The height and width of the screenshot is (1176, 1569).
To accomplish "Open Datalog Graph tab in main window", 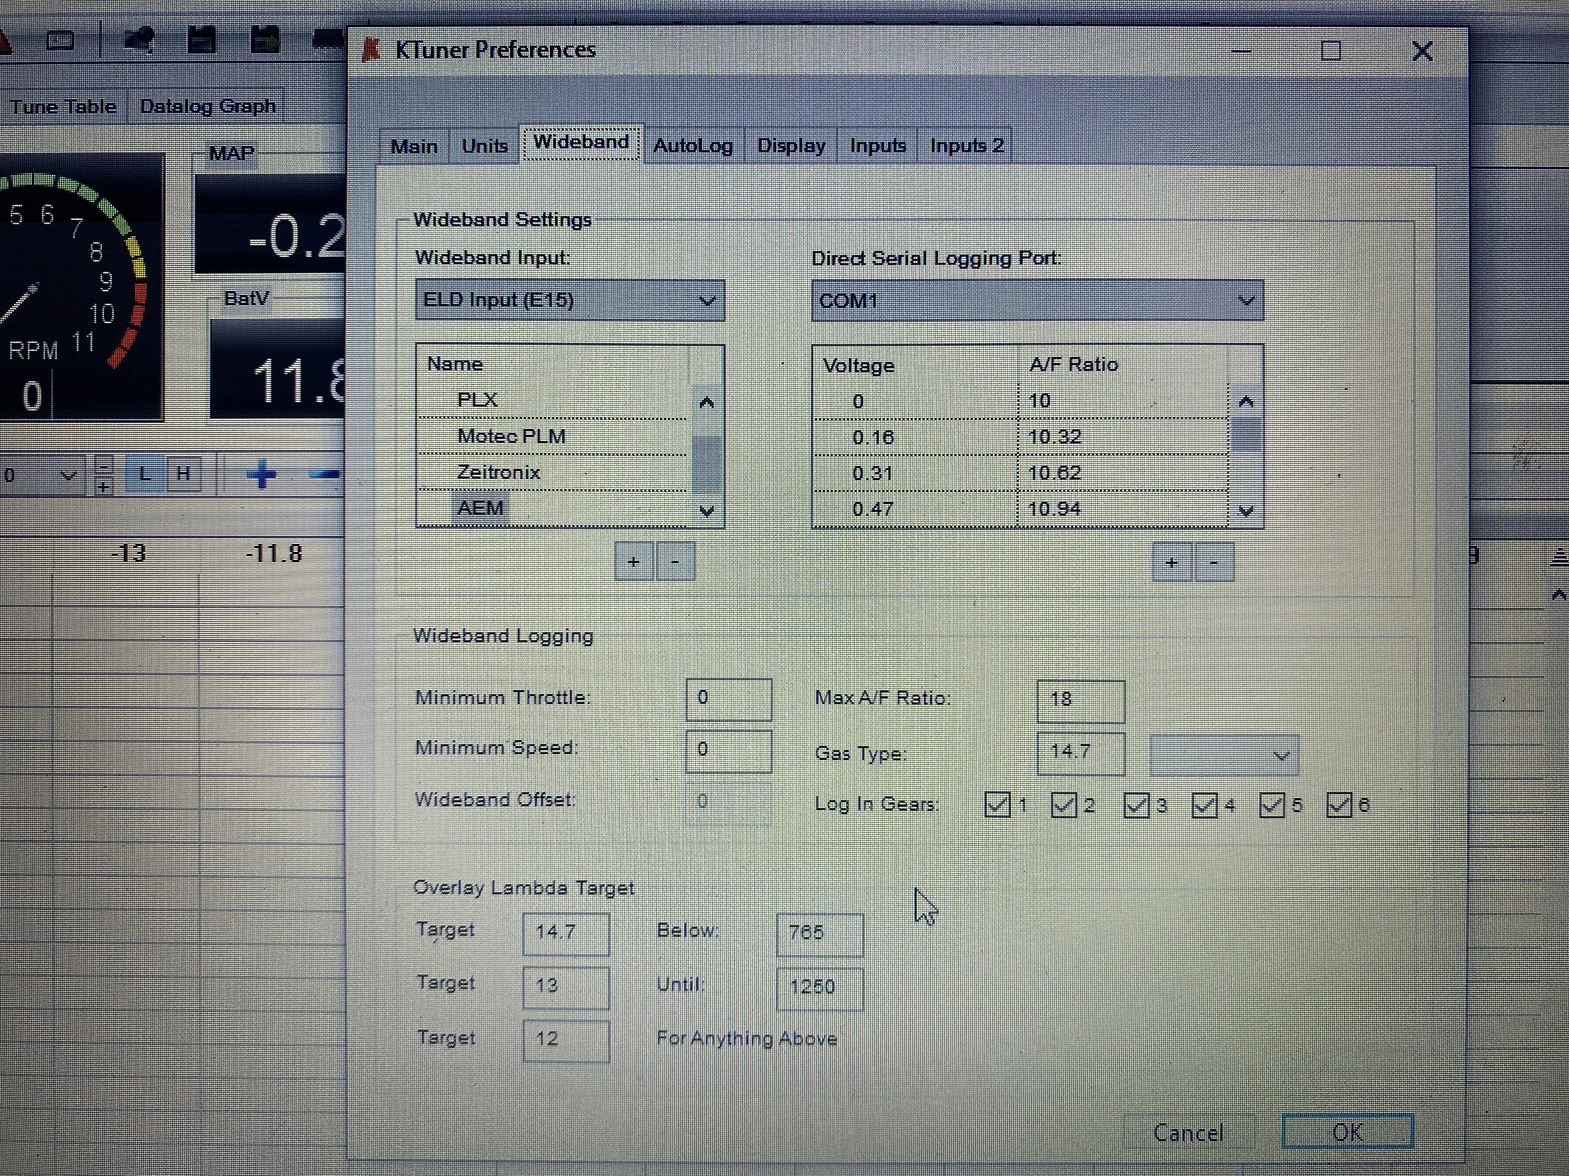I will point(207,106).
